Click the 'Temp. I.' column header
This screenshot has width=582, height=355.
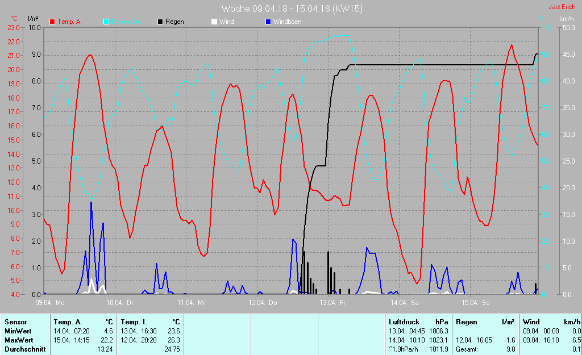point(133,322)
